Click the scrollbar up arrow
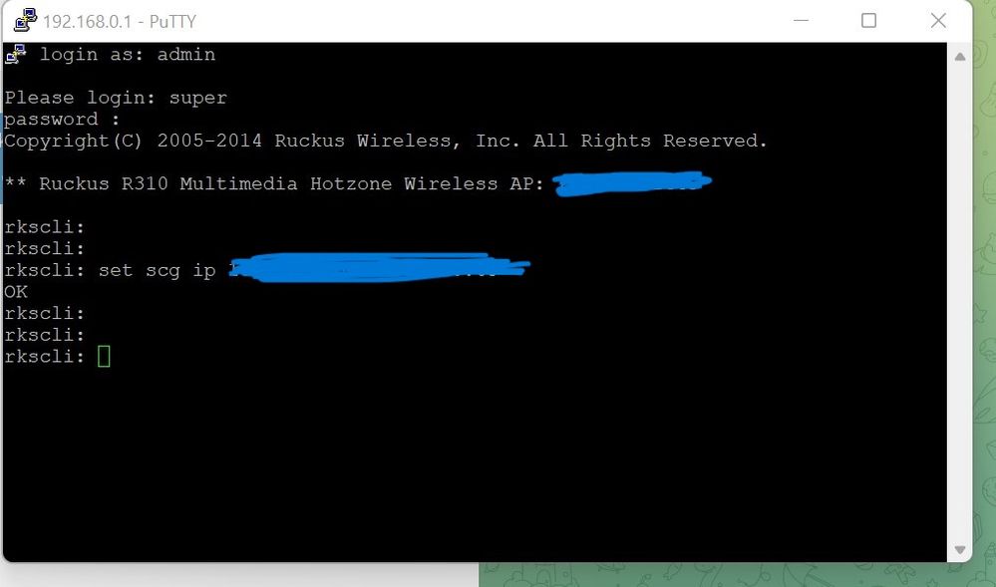Image resolution: width=996 pixels, height=587 pixels. pyautogui.click(x=960, y=57)
